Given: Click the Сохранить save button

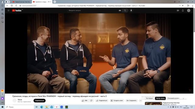Looking at the screenshot, I should click(x=131, y=101).
